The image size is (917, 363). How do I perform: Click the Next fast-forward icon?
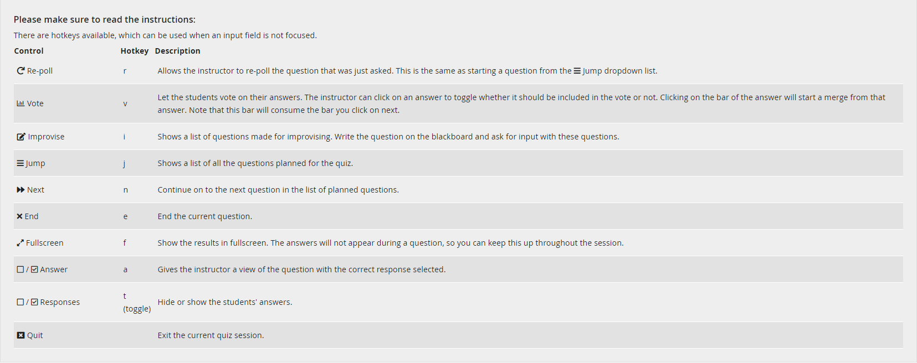point(21,190)
